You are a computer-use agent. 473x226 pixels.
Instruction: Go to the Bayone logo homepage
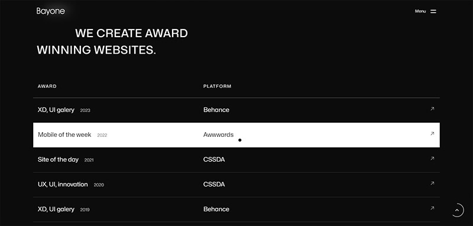click(x=51, y=11)
